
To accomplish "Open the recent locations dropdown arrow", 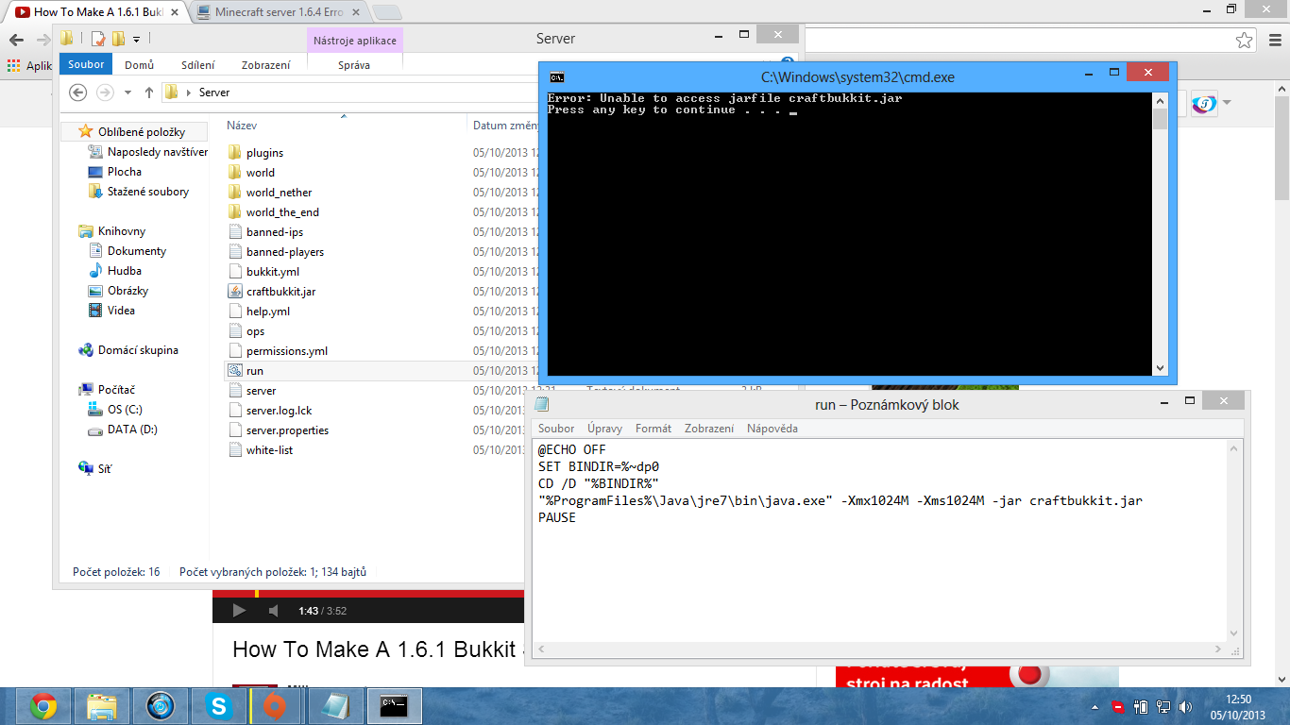I will pyautogui.click(x=127, y=93).
